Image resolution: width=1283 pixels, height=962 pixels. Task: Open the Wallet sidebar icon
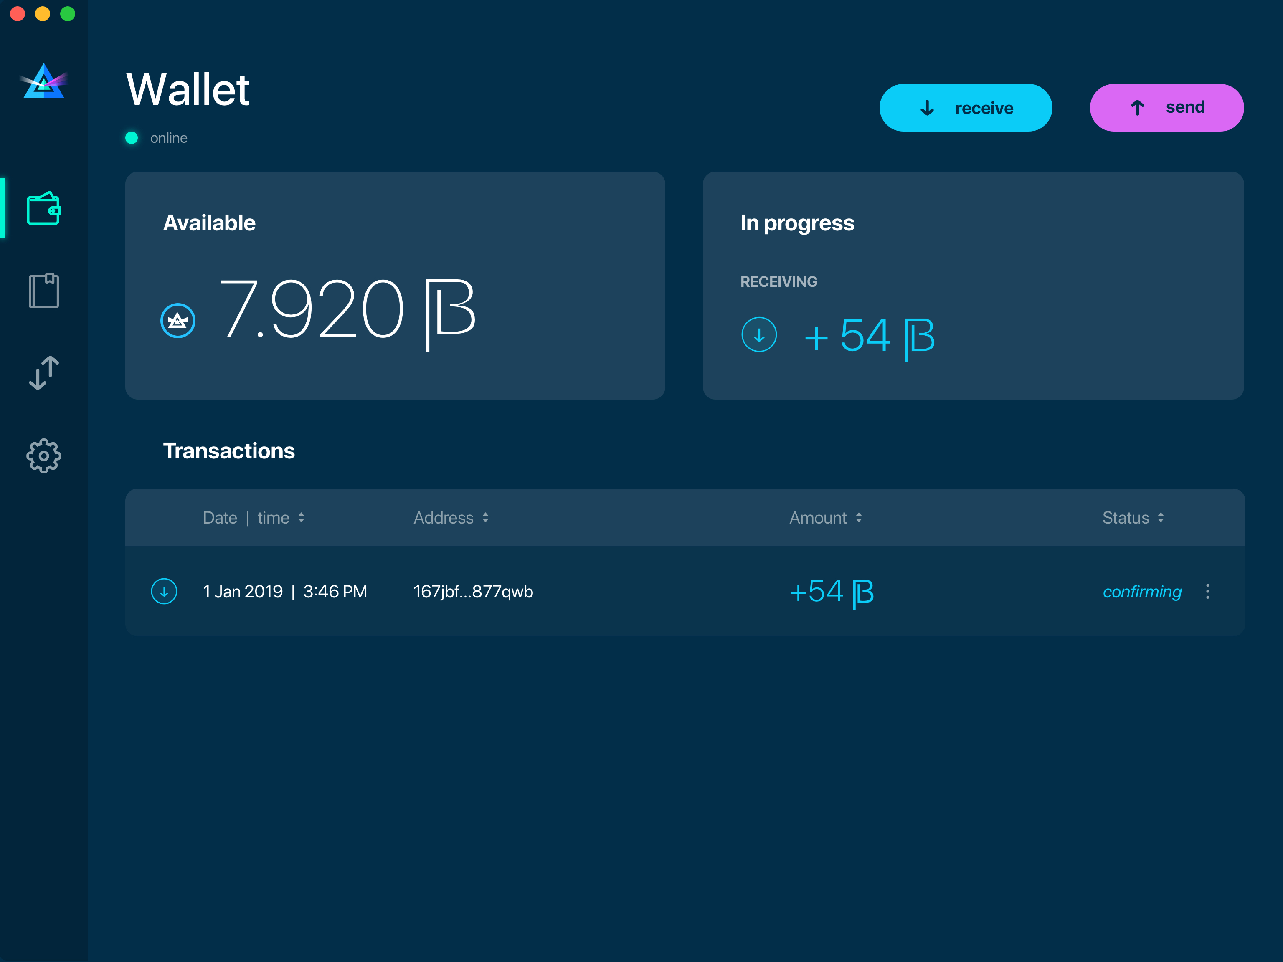(43, 208)
